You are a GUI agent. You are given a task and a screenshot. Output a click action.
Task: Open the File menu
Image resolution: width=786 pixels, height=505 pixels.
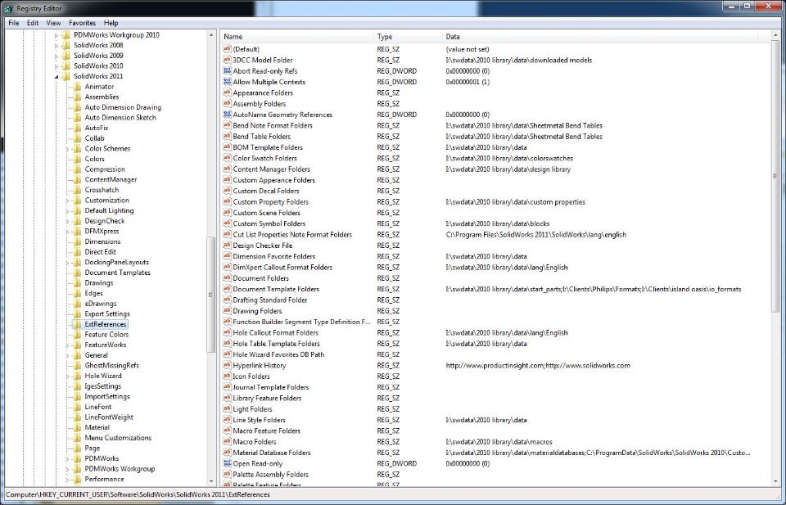click(x=14, y=23)
